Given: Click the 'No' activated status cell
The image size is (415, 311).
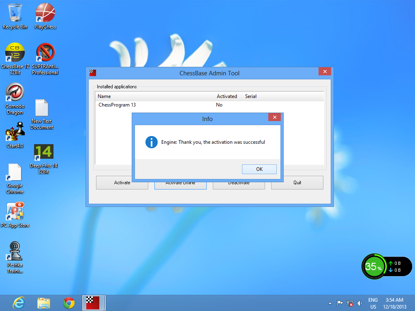Looking at the screenshot, I should [219, 105].
